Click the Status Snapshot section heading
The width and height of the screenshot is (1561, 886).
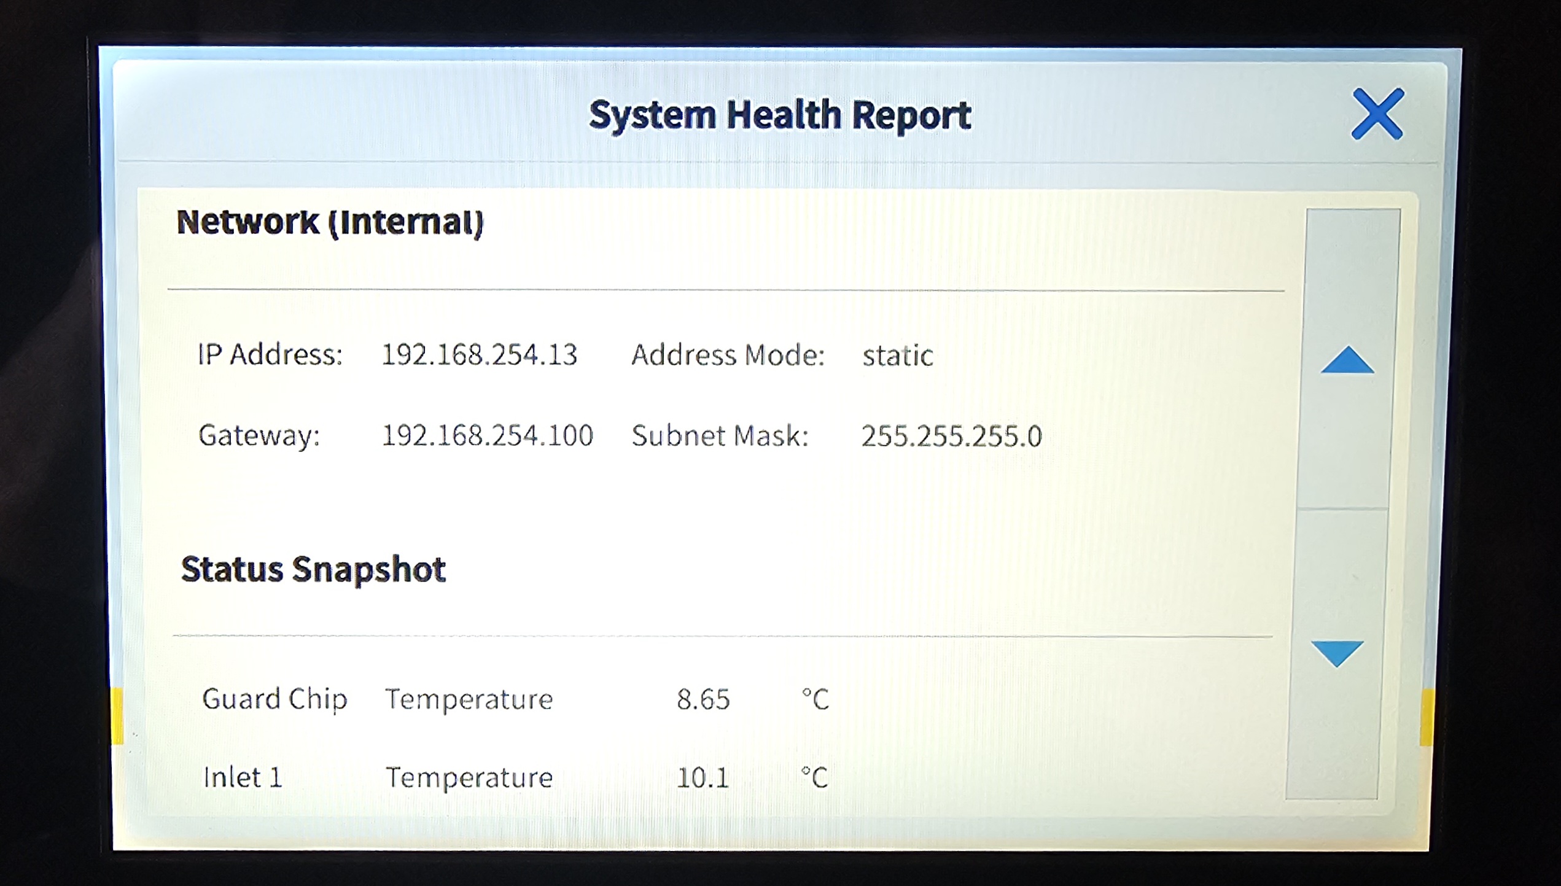pyautogui.click(x=313, y=569)
